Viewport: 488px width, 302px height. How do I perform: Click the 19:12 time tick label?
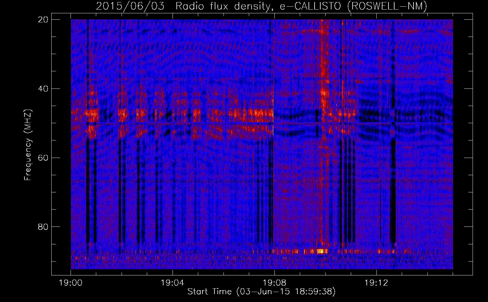[376, 283]
